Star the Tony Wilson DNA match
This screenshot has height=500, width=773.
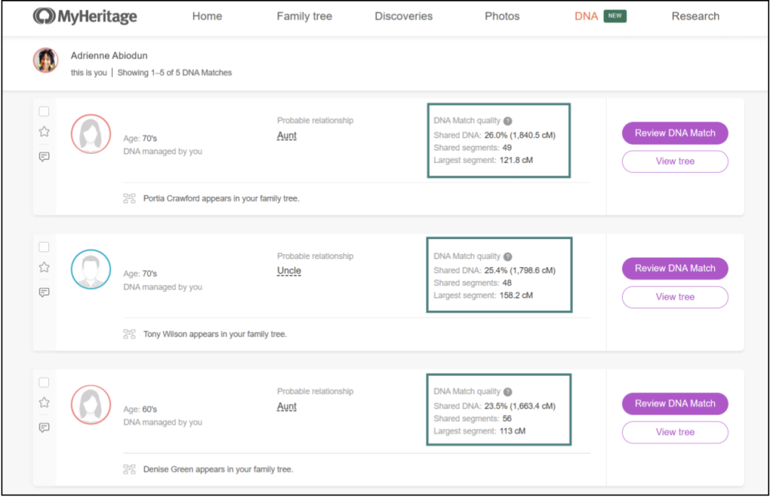coord(44,266)
